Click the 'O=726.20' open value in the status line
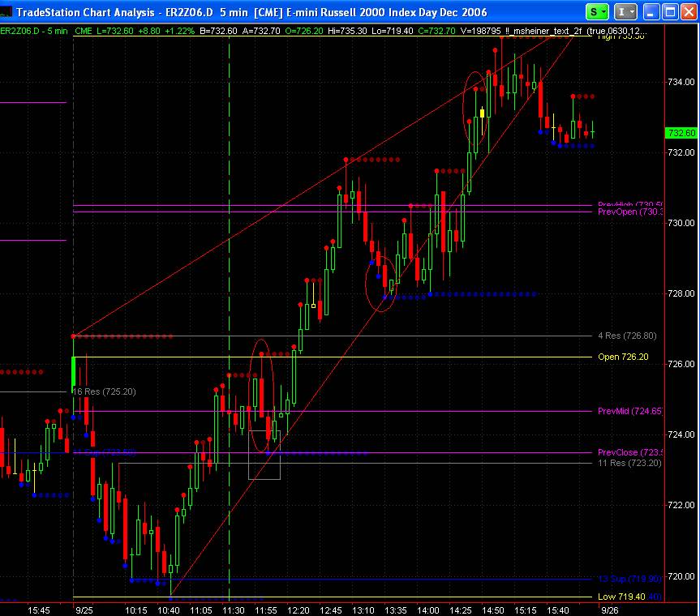Image resolution: width=700 pixels, height=616 pixels. [303, 31]
